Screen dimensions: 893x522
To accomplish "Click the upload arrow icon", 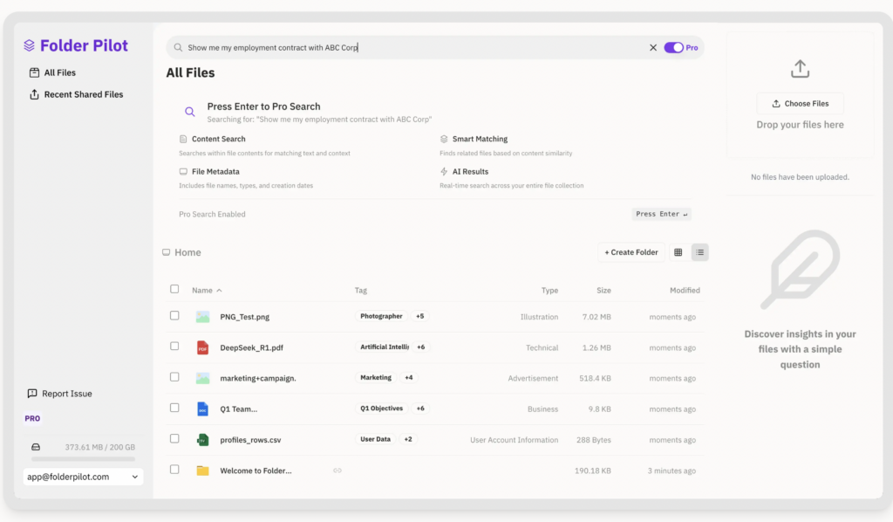I will coord(800,69).
